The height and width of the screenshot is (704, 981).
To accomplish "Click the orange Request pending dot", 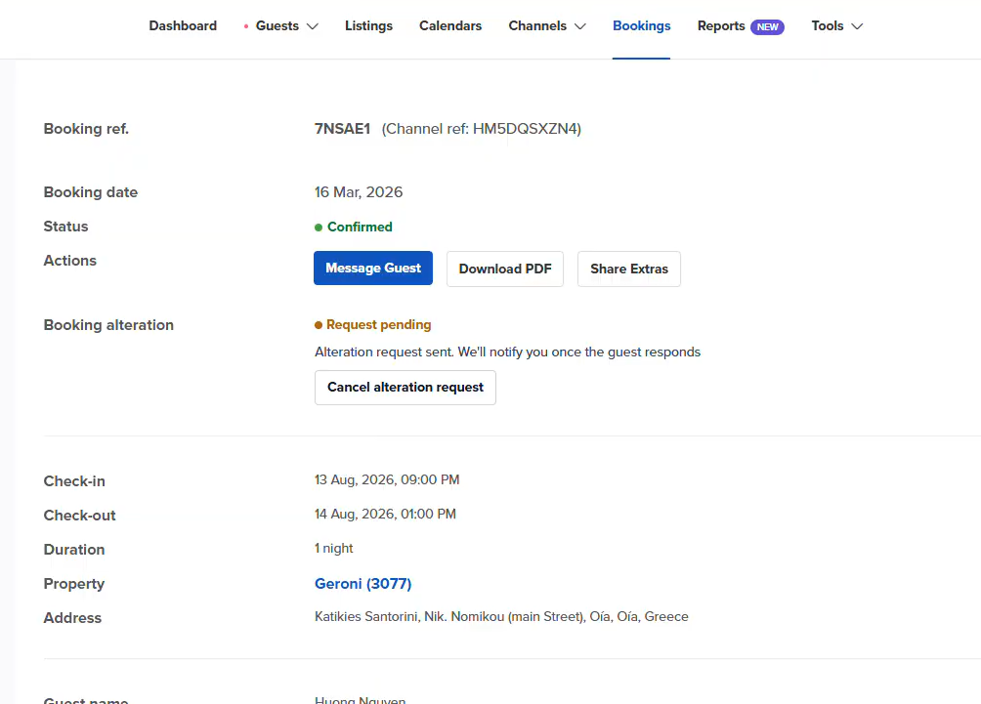I will pyautogui.click(x=319, y=325).
